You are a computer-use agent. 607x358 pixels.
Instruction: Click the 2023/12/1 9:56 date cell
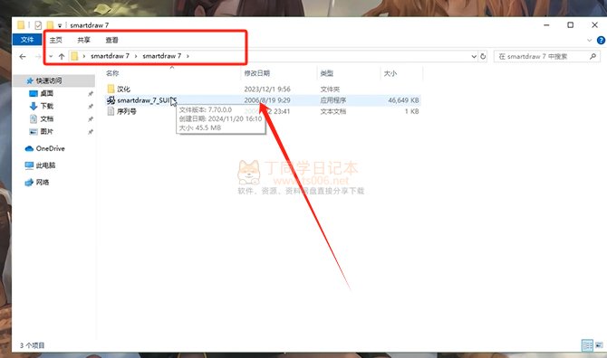pos(267,89)
